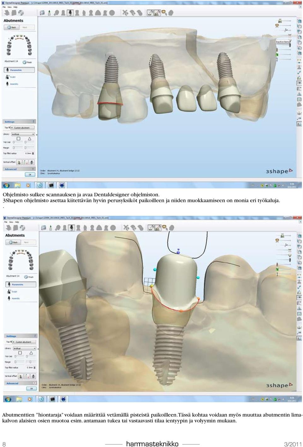Open Windows Start button, lower screenshot taskbar

(8, 399)
